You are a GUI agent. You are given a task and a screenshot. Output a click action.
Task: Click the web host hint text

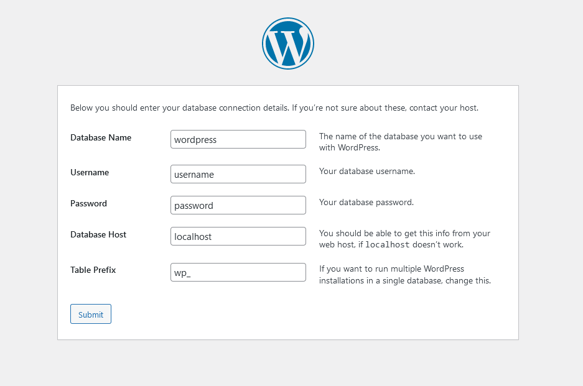coord(404,239)
